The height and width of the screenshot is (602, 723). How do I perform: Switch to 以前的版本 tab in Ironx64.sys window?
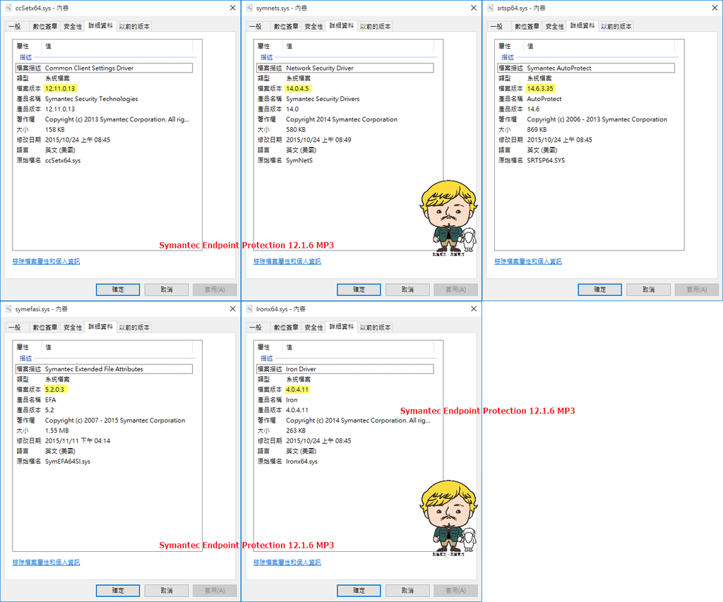coord(376,327)
